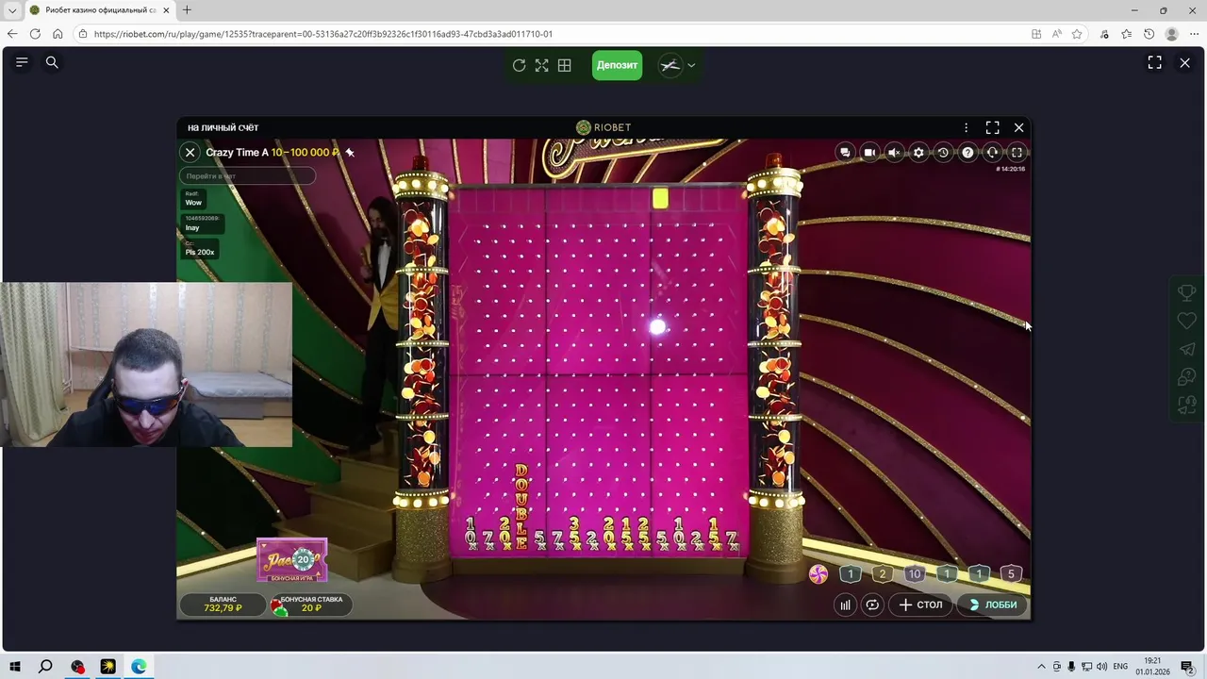Viewport: 1207px width, 679px height.
Task: Show hidden system tray icons chevron
Action: click(x=1041, y=667)
